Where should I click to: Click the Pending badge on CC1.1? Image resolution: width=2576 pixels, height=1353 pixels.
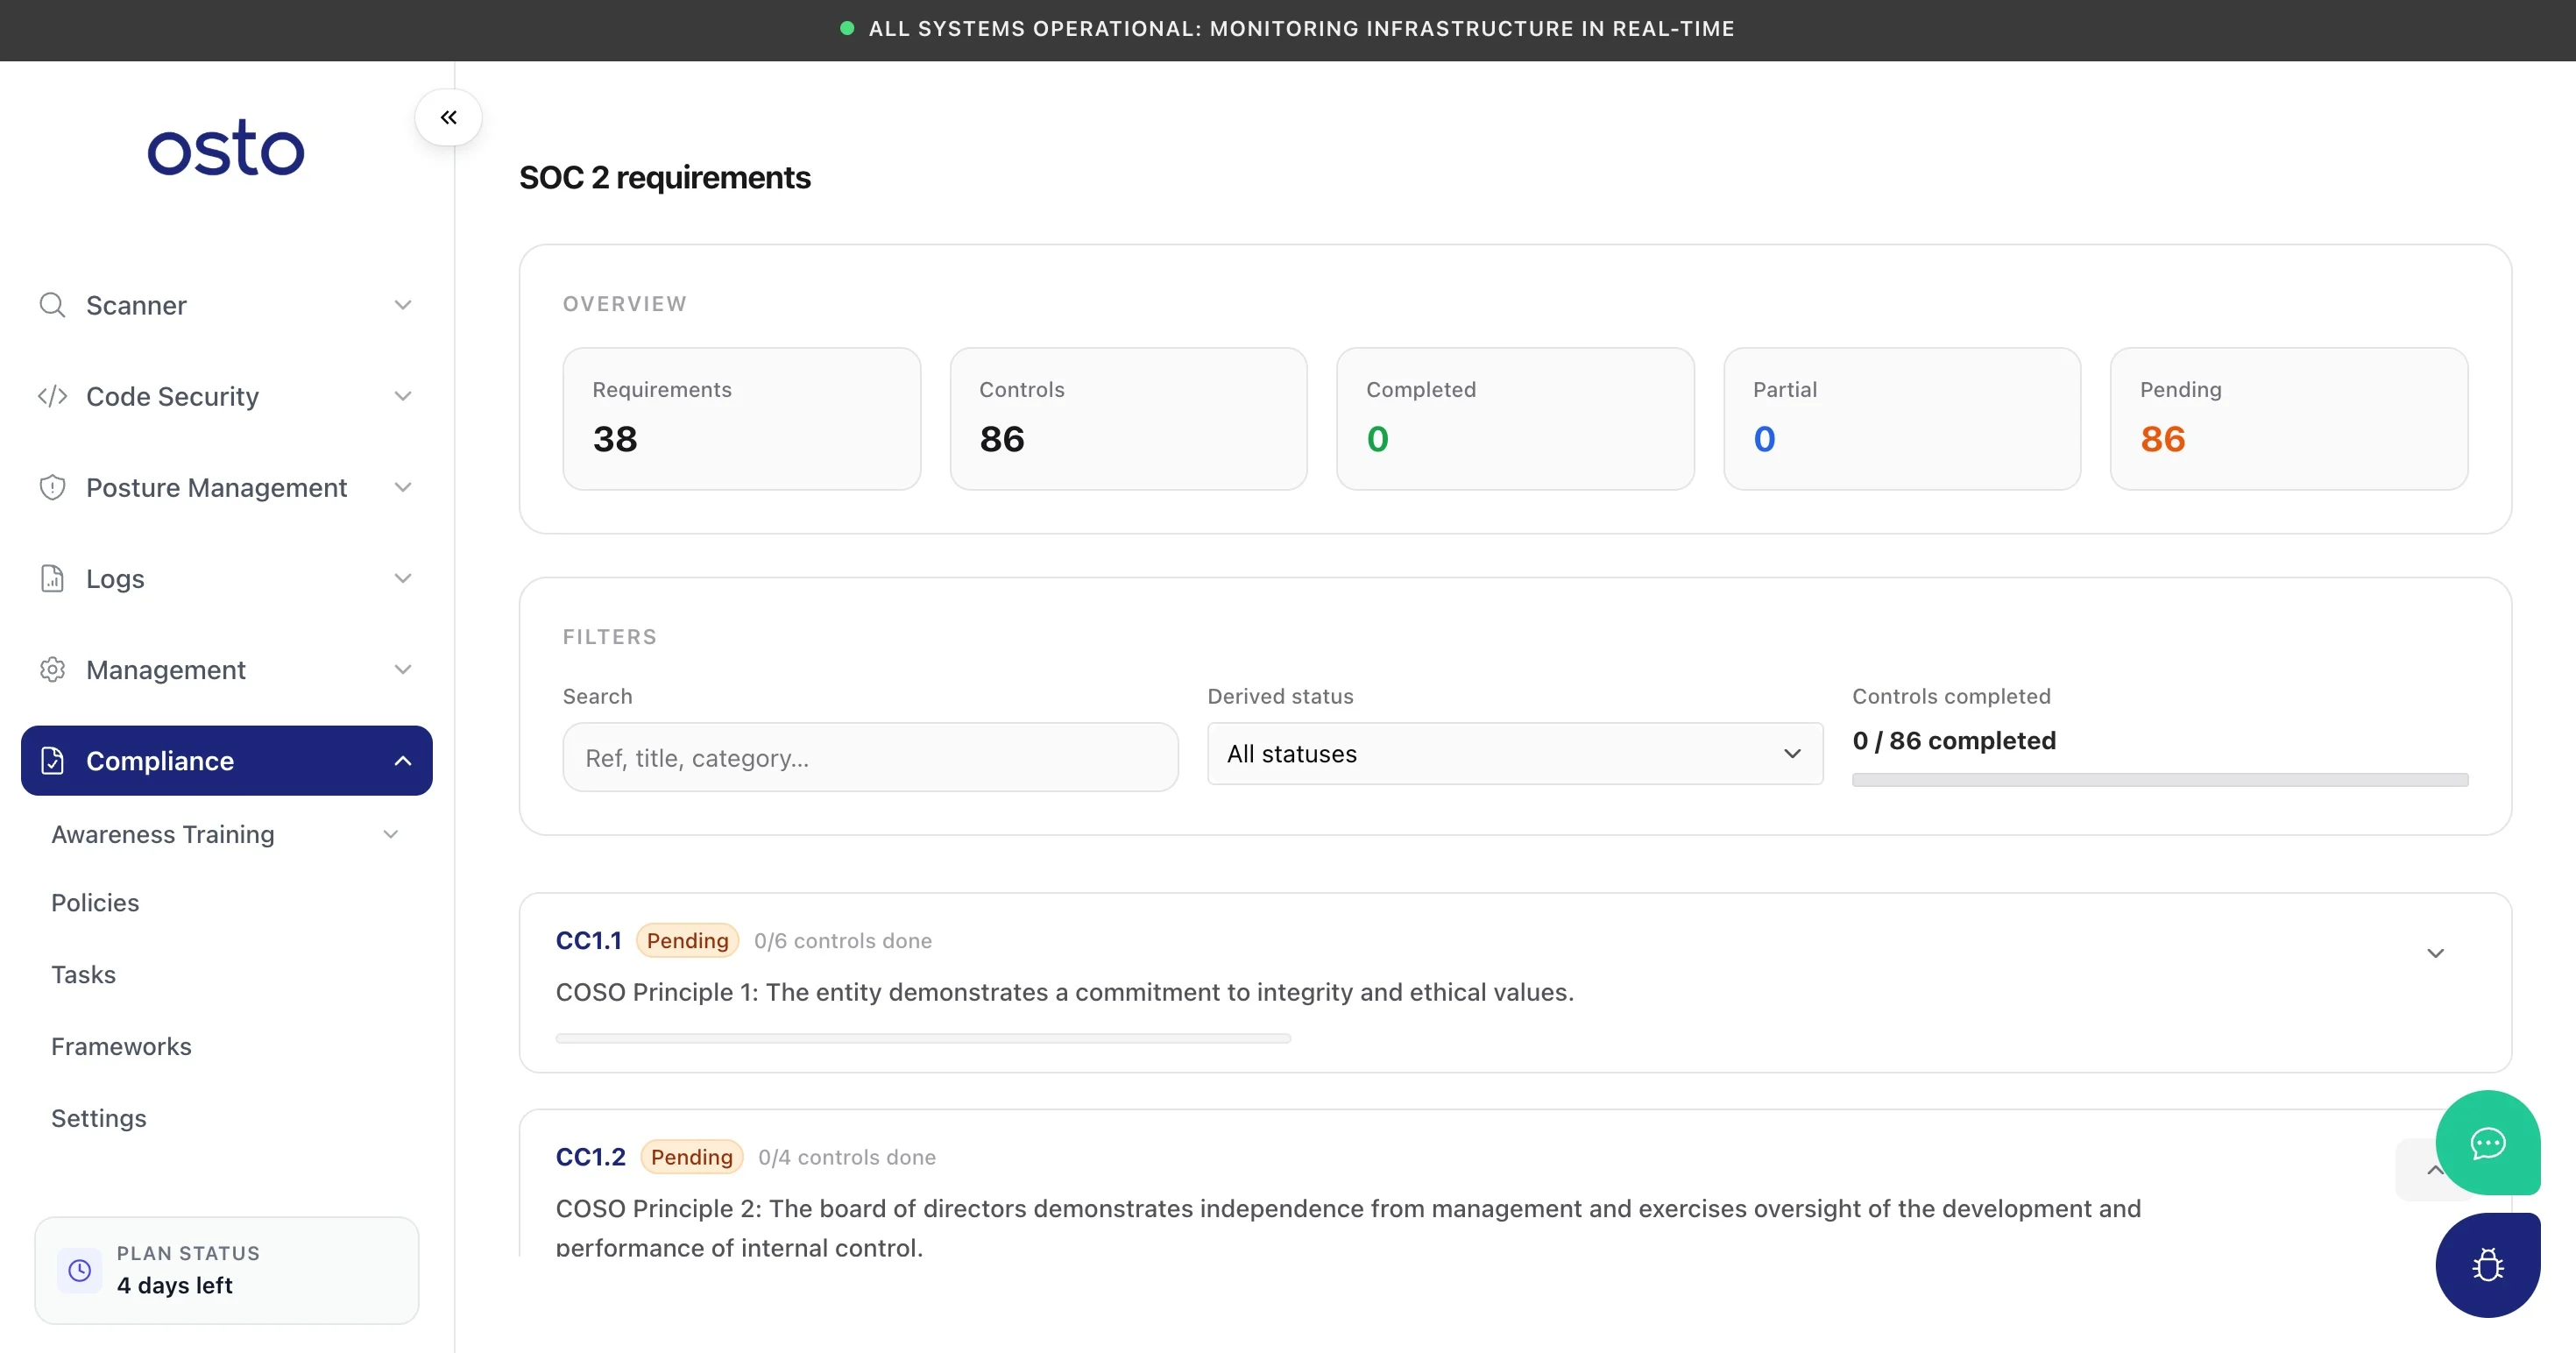point(687,940)
